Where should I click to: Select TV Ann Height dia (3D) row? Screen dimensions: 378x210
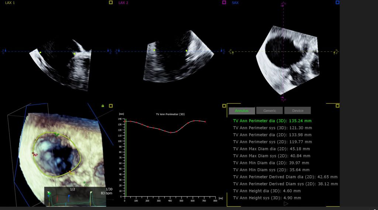coord(267,191)
